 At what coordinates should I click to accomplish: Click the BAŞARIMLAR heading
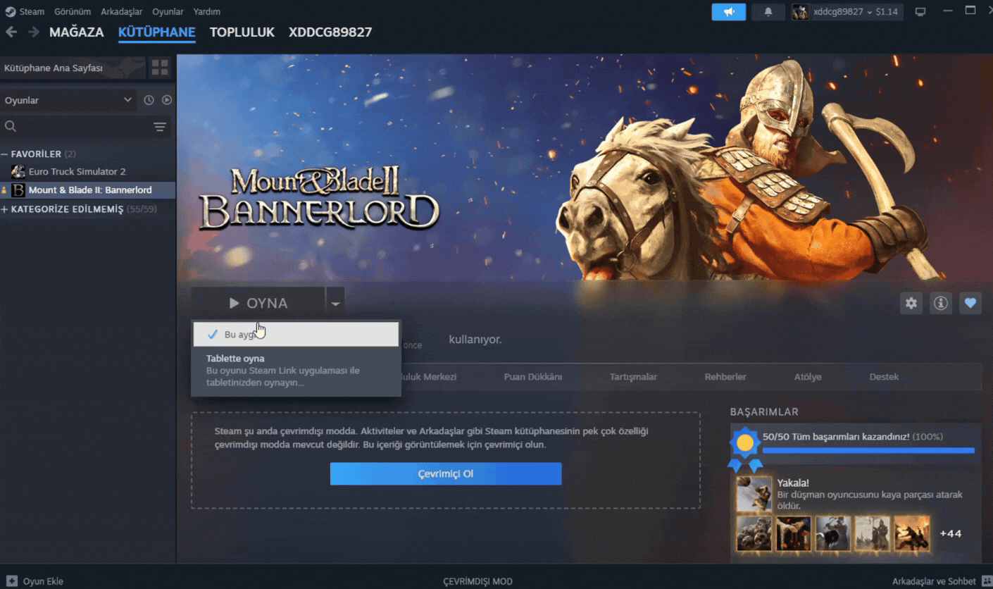click(764, 411)
